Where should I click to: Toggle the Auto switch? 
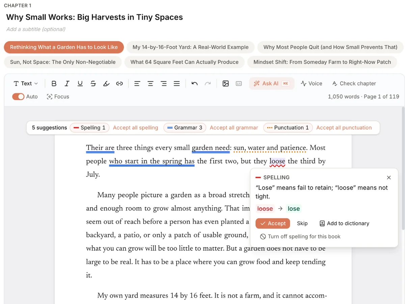point(18,97)
